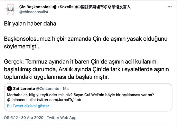Click the Chinese characters in the display name
The width and height of the screenshot is (177, 126).
coord(104,7)
